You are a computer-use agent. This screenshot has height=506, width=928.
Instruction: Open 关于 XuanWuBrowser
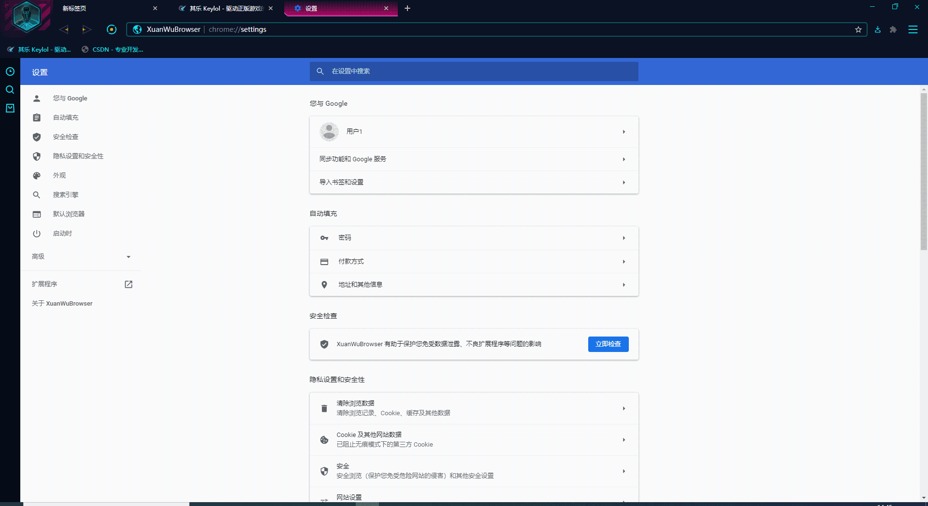click(62, 303)
